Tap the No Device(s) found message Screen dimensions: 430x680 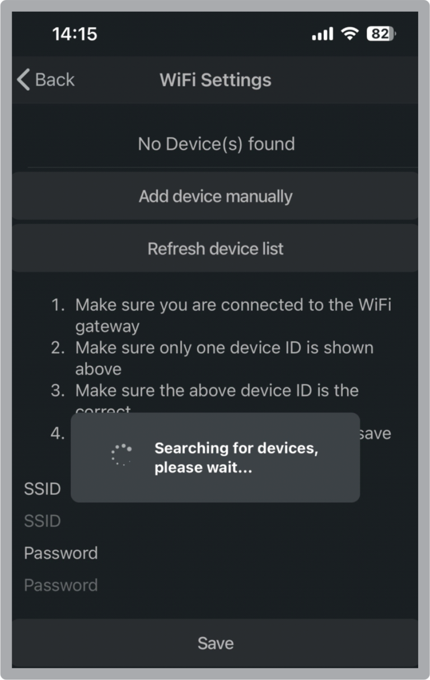tap(216, 144)
